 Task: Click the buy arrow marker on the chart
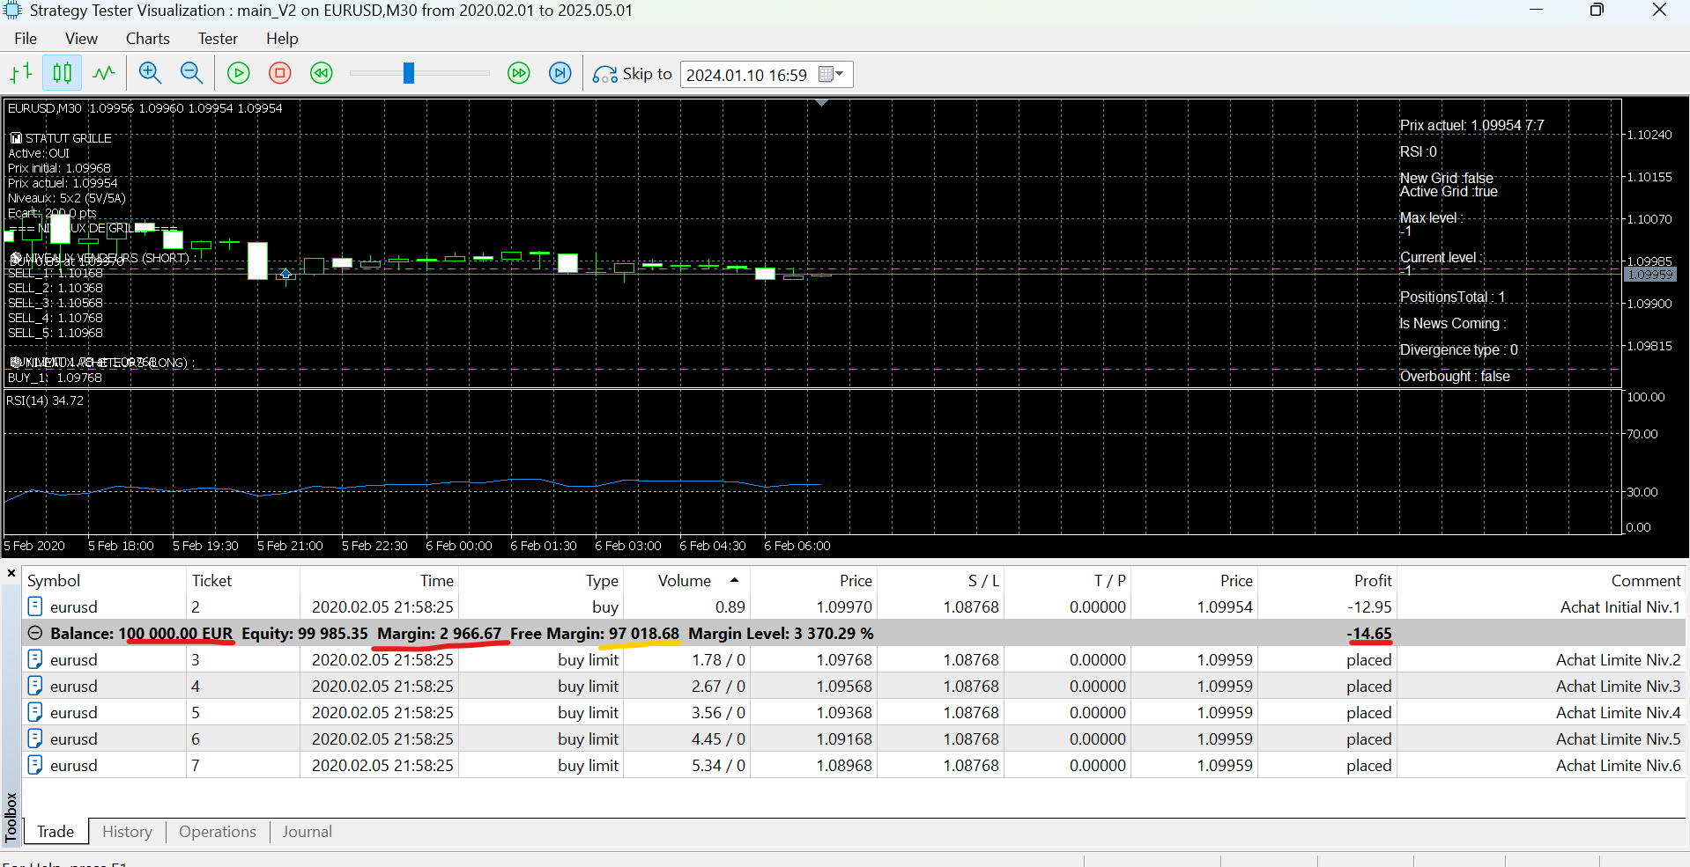pyautogui.click(x=285, y=275)
